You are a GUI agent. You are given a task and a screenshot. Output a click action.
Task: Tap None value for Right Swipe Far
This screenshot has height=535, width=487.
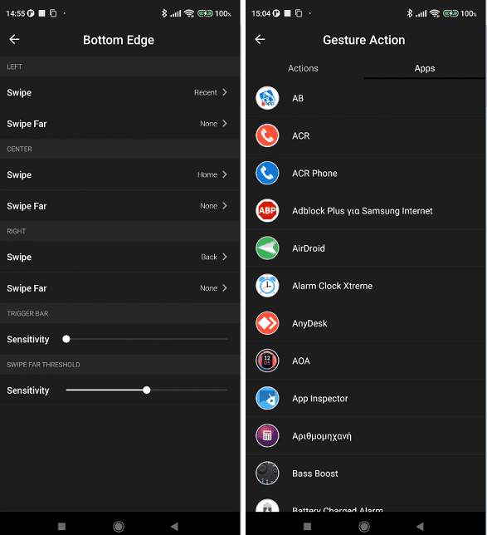[208, 288]
